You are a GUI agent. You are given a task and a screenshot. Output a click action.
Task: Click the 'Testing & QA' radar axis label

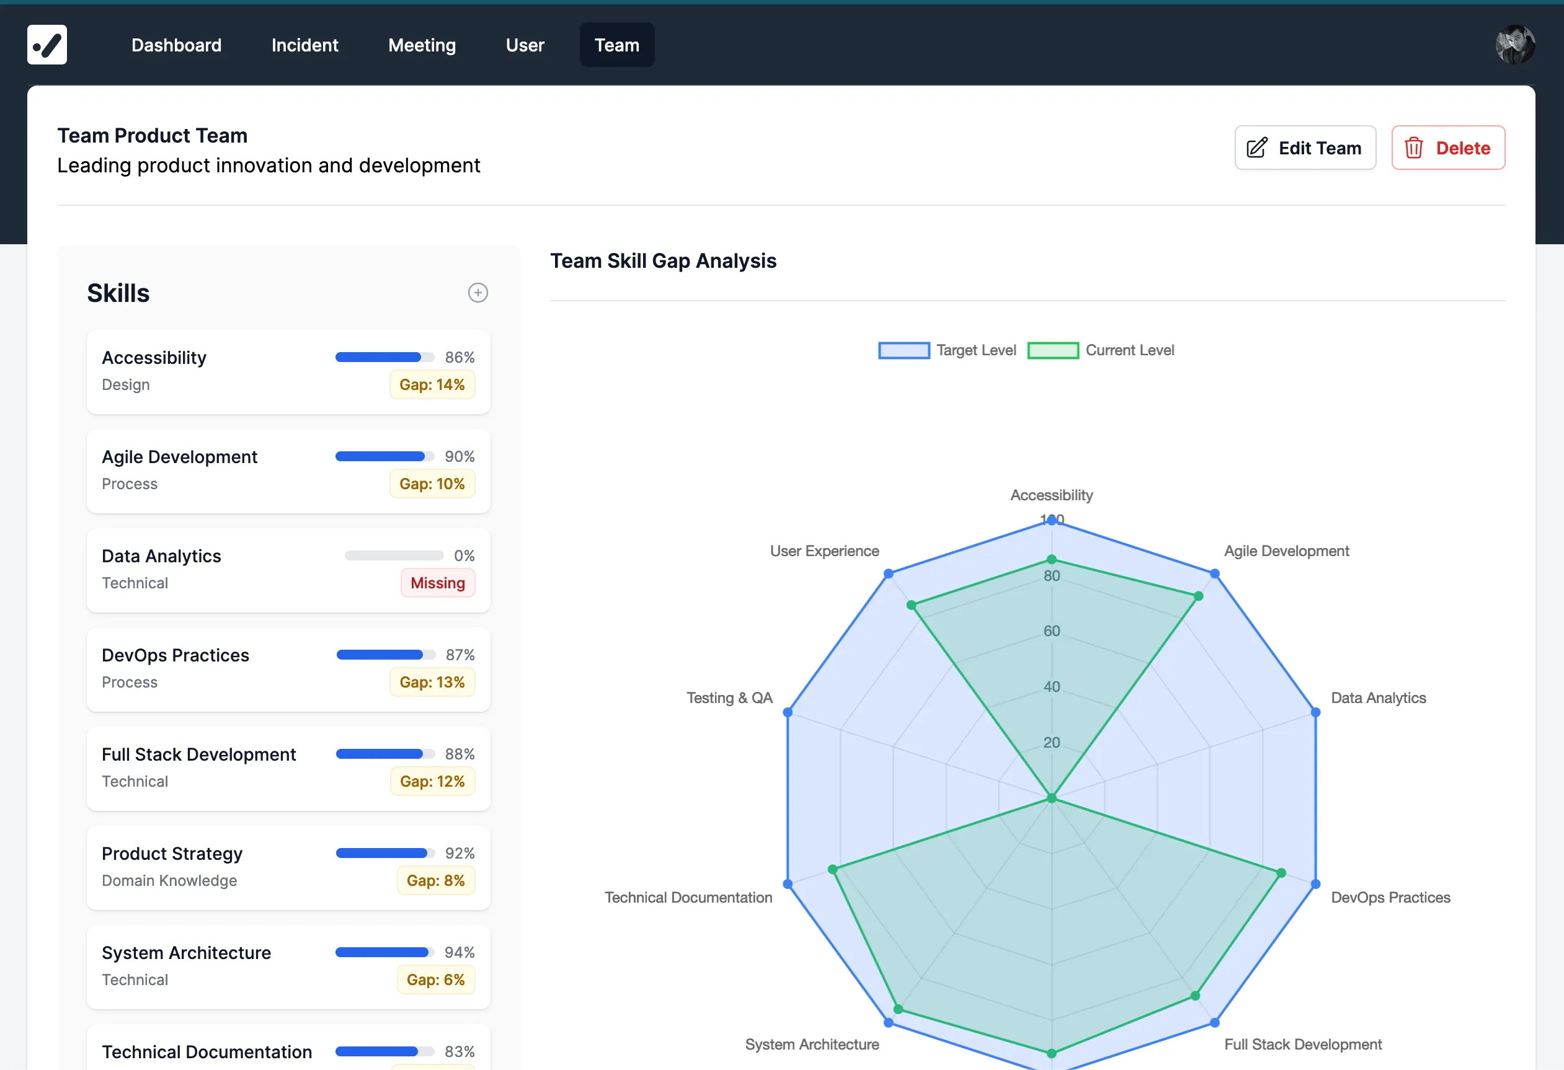tap(729, 698)
